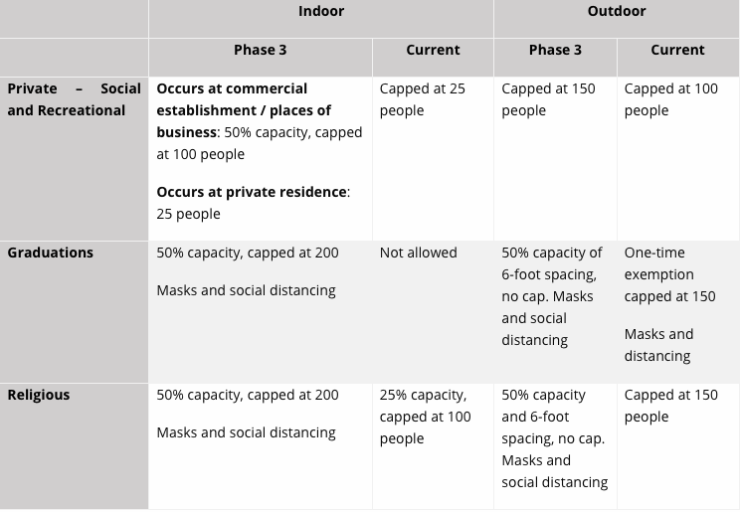Select '25% capacity, capped at 100 people' cell
The height and width of the screenshot is (512, 740).
(425, 417)
